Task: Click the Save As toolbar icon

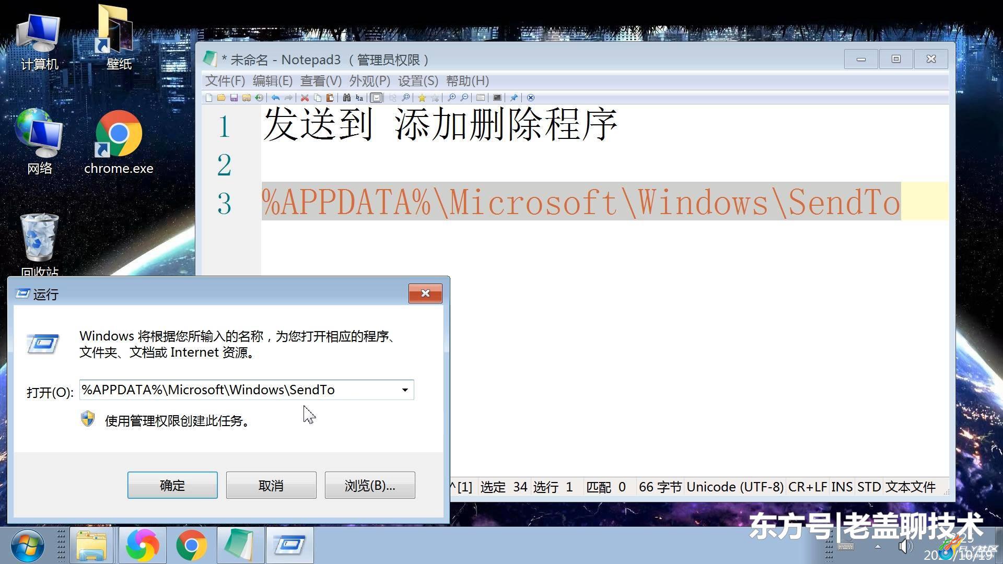Action: [x=247, y=98]
